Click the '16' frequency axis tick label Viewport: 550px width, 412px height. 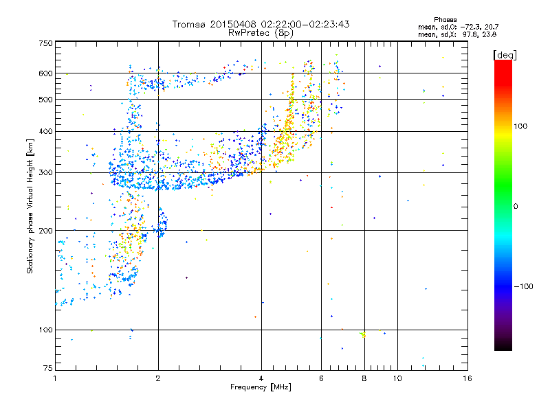[x=467, y=378]
